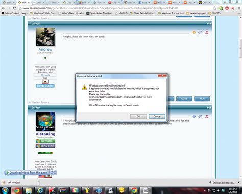Show hidden system tray icons arrow

205,190
